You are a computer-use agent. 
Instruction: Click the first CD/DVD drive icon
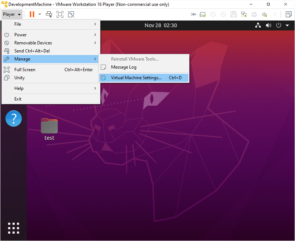click(213, 14)
